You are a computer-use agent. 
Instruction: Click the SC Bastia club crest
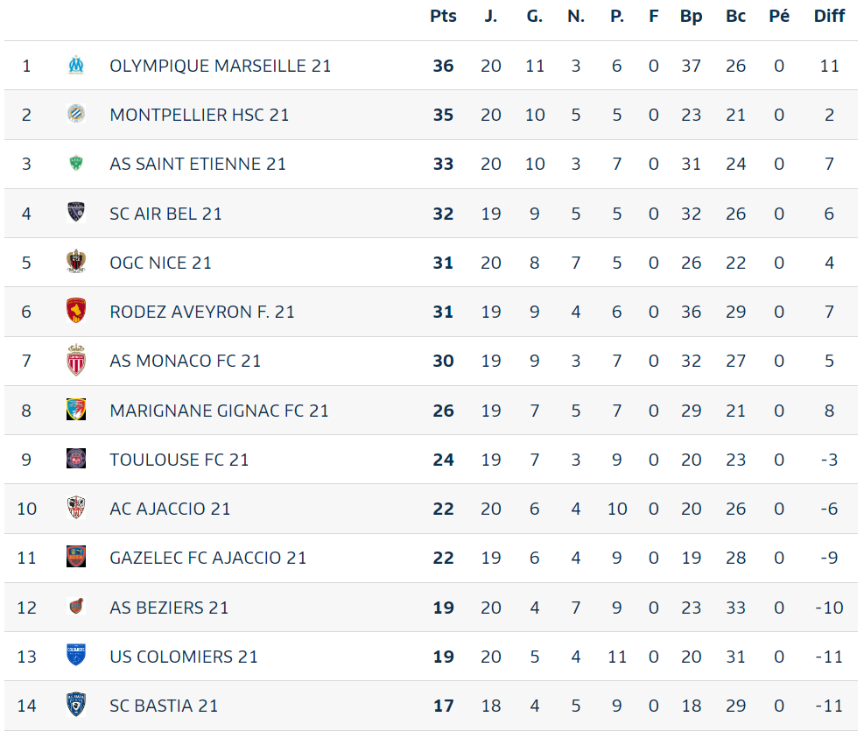[76, 705]
